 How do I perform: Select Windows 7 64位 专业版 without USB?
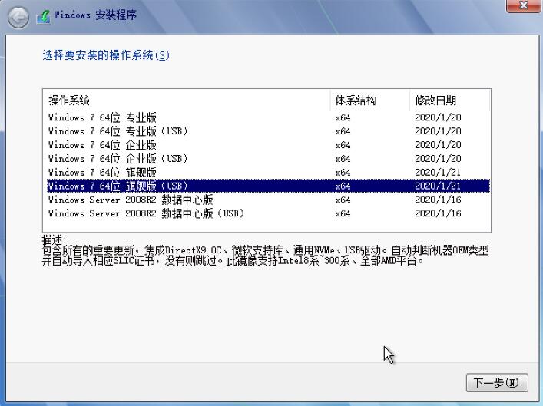tap(102, 117)
